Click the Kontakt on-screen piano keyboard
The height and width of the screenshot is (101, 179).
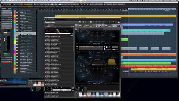100,95
